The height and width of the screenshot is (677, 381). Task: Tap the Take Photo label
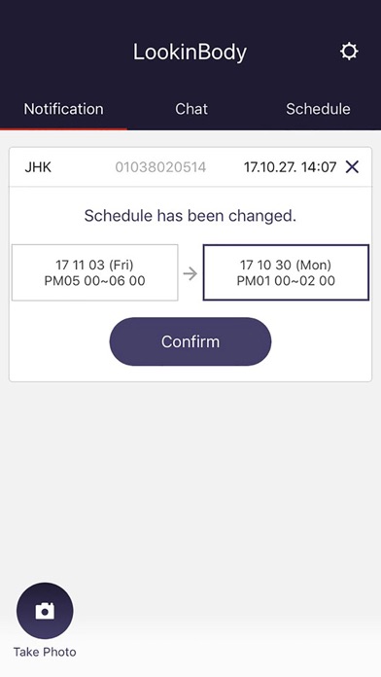pyautogui.click(x=45, y=652)
